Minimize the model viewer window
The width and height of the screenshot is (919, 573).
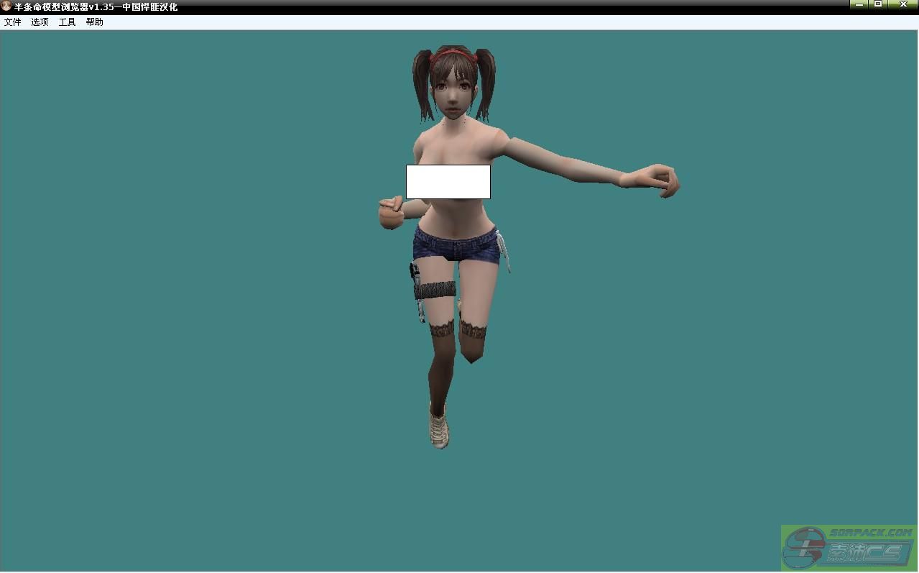(x=859, y=4)
